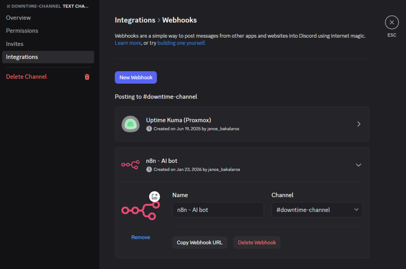This screenshot has height=269, width=406.
Task: Click the n8n - AI bot avatar icon
Action: (x=131, y=165)
